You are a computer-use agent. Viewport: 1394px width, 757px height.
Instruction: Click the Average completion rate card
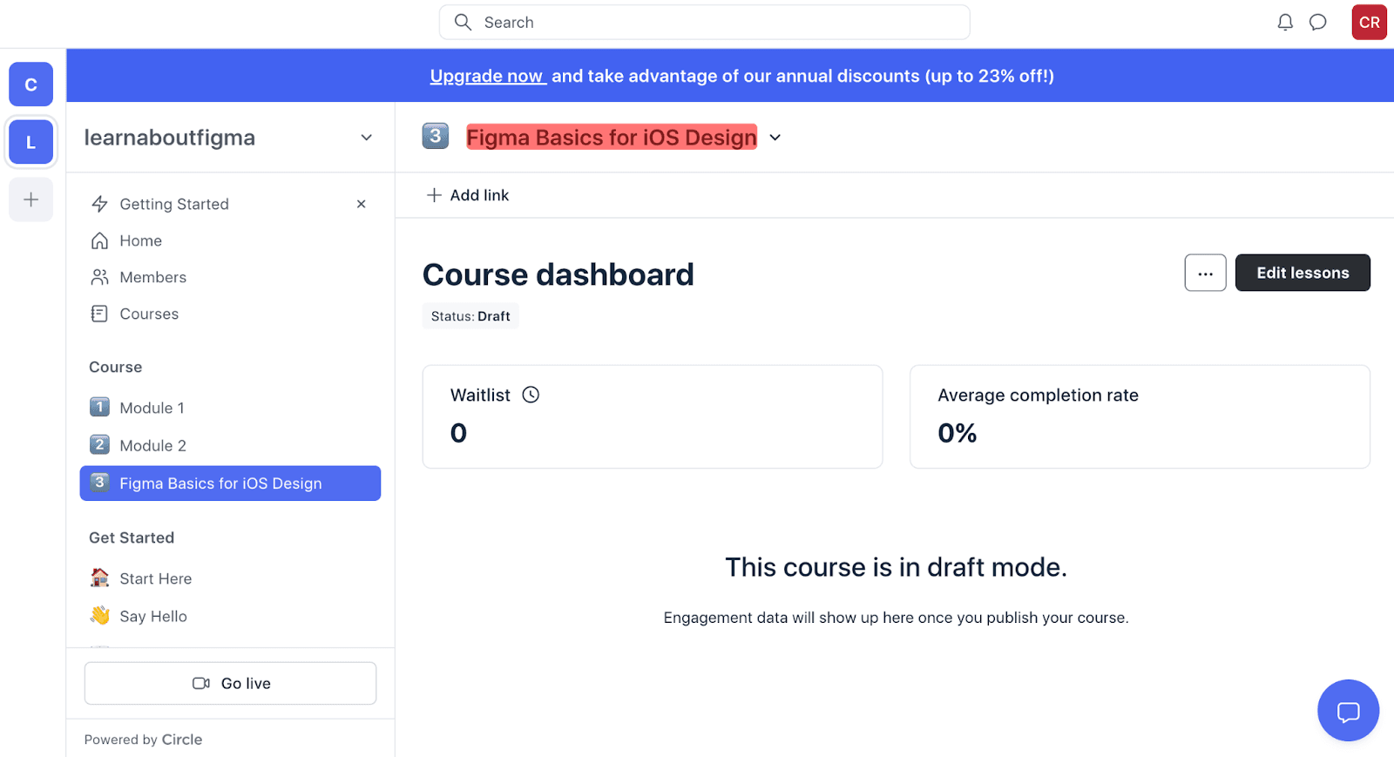pyautogui.click(x=1140, y=416)
